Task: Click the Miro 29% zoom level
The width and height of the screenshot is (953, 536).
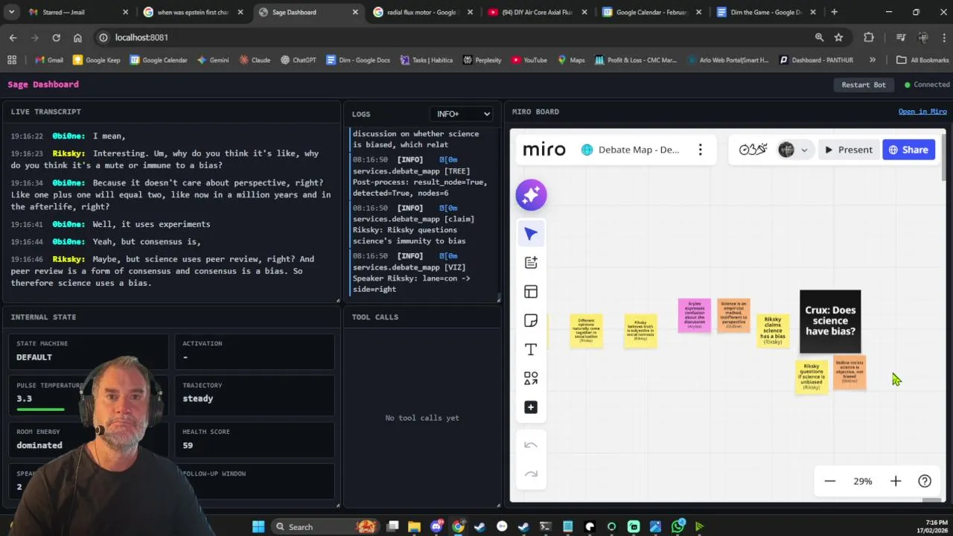Action: point(863,481)
